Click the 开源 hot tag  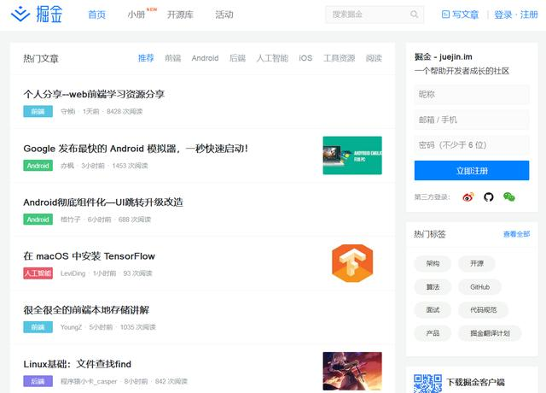tap(477, 264)
